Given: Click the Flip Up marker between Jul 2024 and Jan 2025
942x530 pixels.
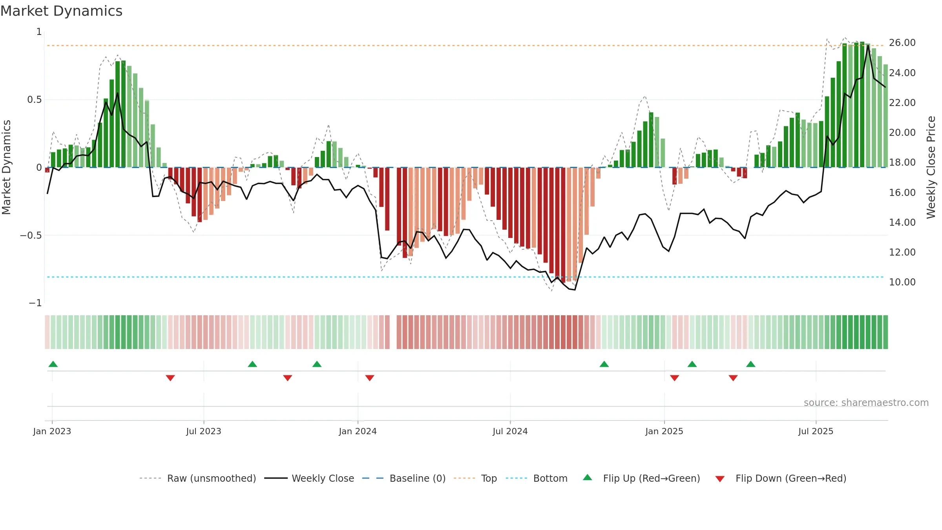Looking at the screenshot, I should click(604, 364).
